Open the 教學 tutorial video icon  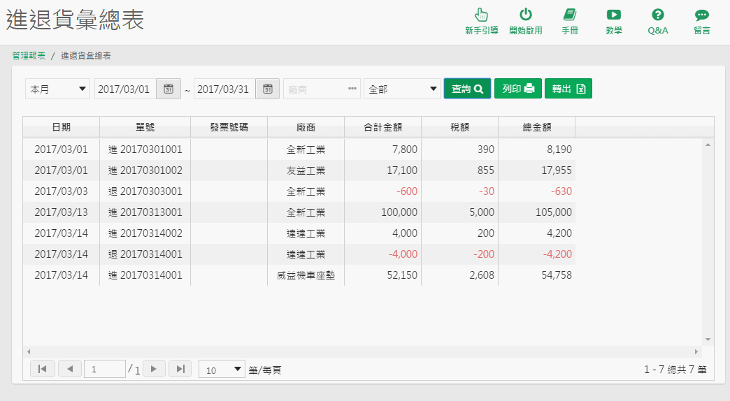[614, 22]
